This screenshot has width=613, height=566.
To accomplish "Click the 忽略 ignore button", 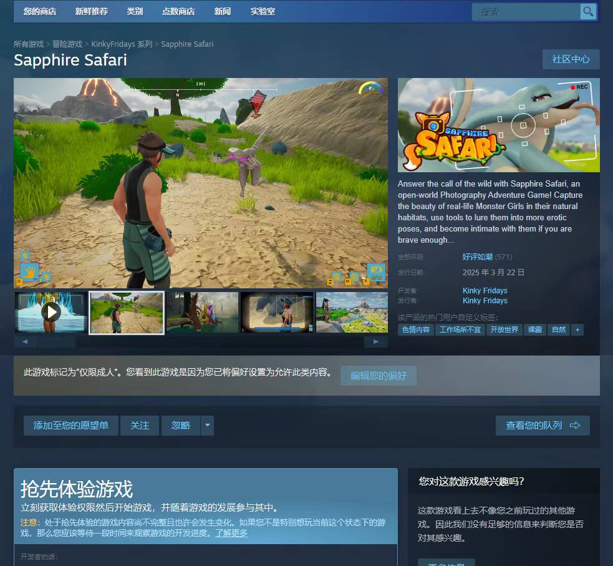I will pyautogui.click(x=181, y=425).
